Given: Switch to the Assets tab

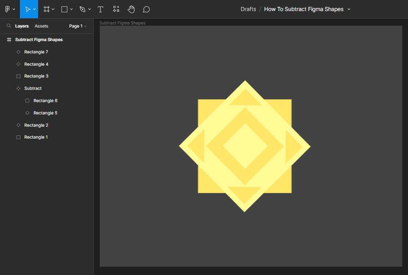Looking at the screenshot, I should point(41,26).
